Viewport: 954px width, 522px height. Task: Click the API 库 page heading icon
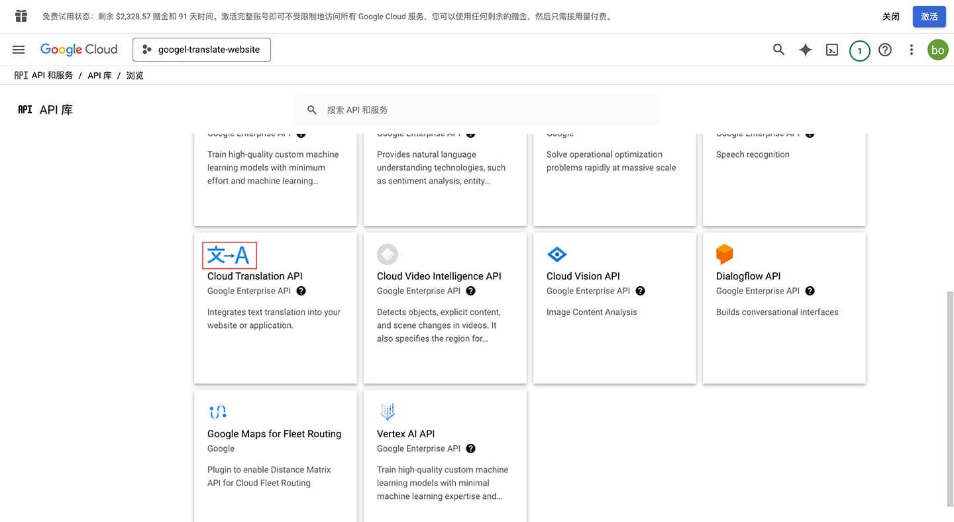coord(25,110)
